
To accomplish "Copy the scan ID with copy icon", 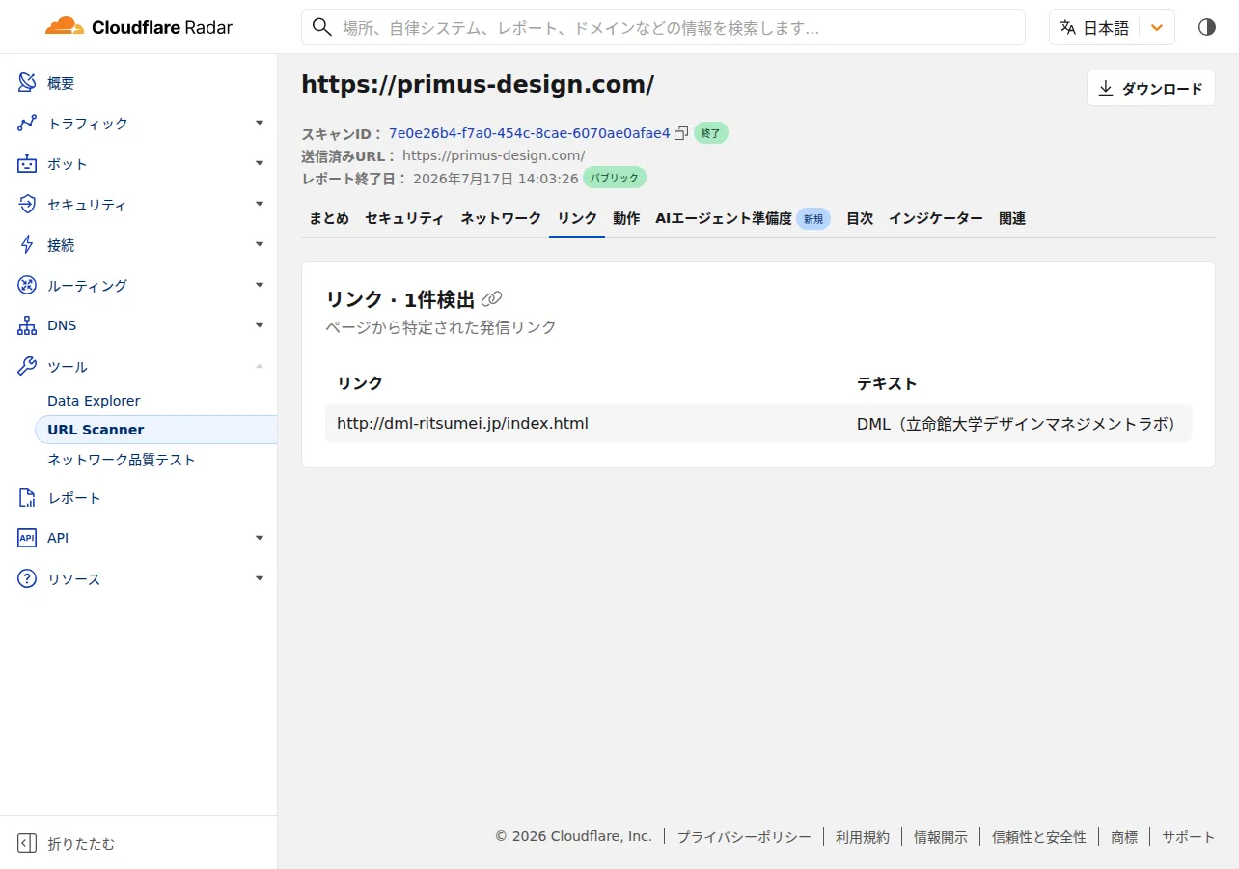I will 681,133.
